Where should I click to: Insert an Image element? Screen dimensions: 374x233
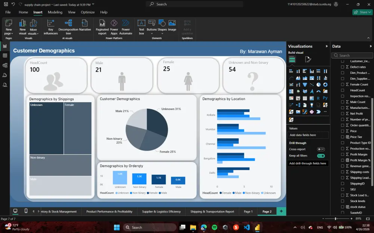pyautogui.click(x=172, y=25)
